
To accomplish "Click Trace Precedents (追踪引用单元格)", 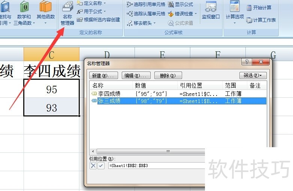I will [x=146, y=4].
